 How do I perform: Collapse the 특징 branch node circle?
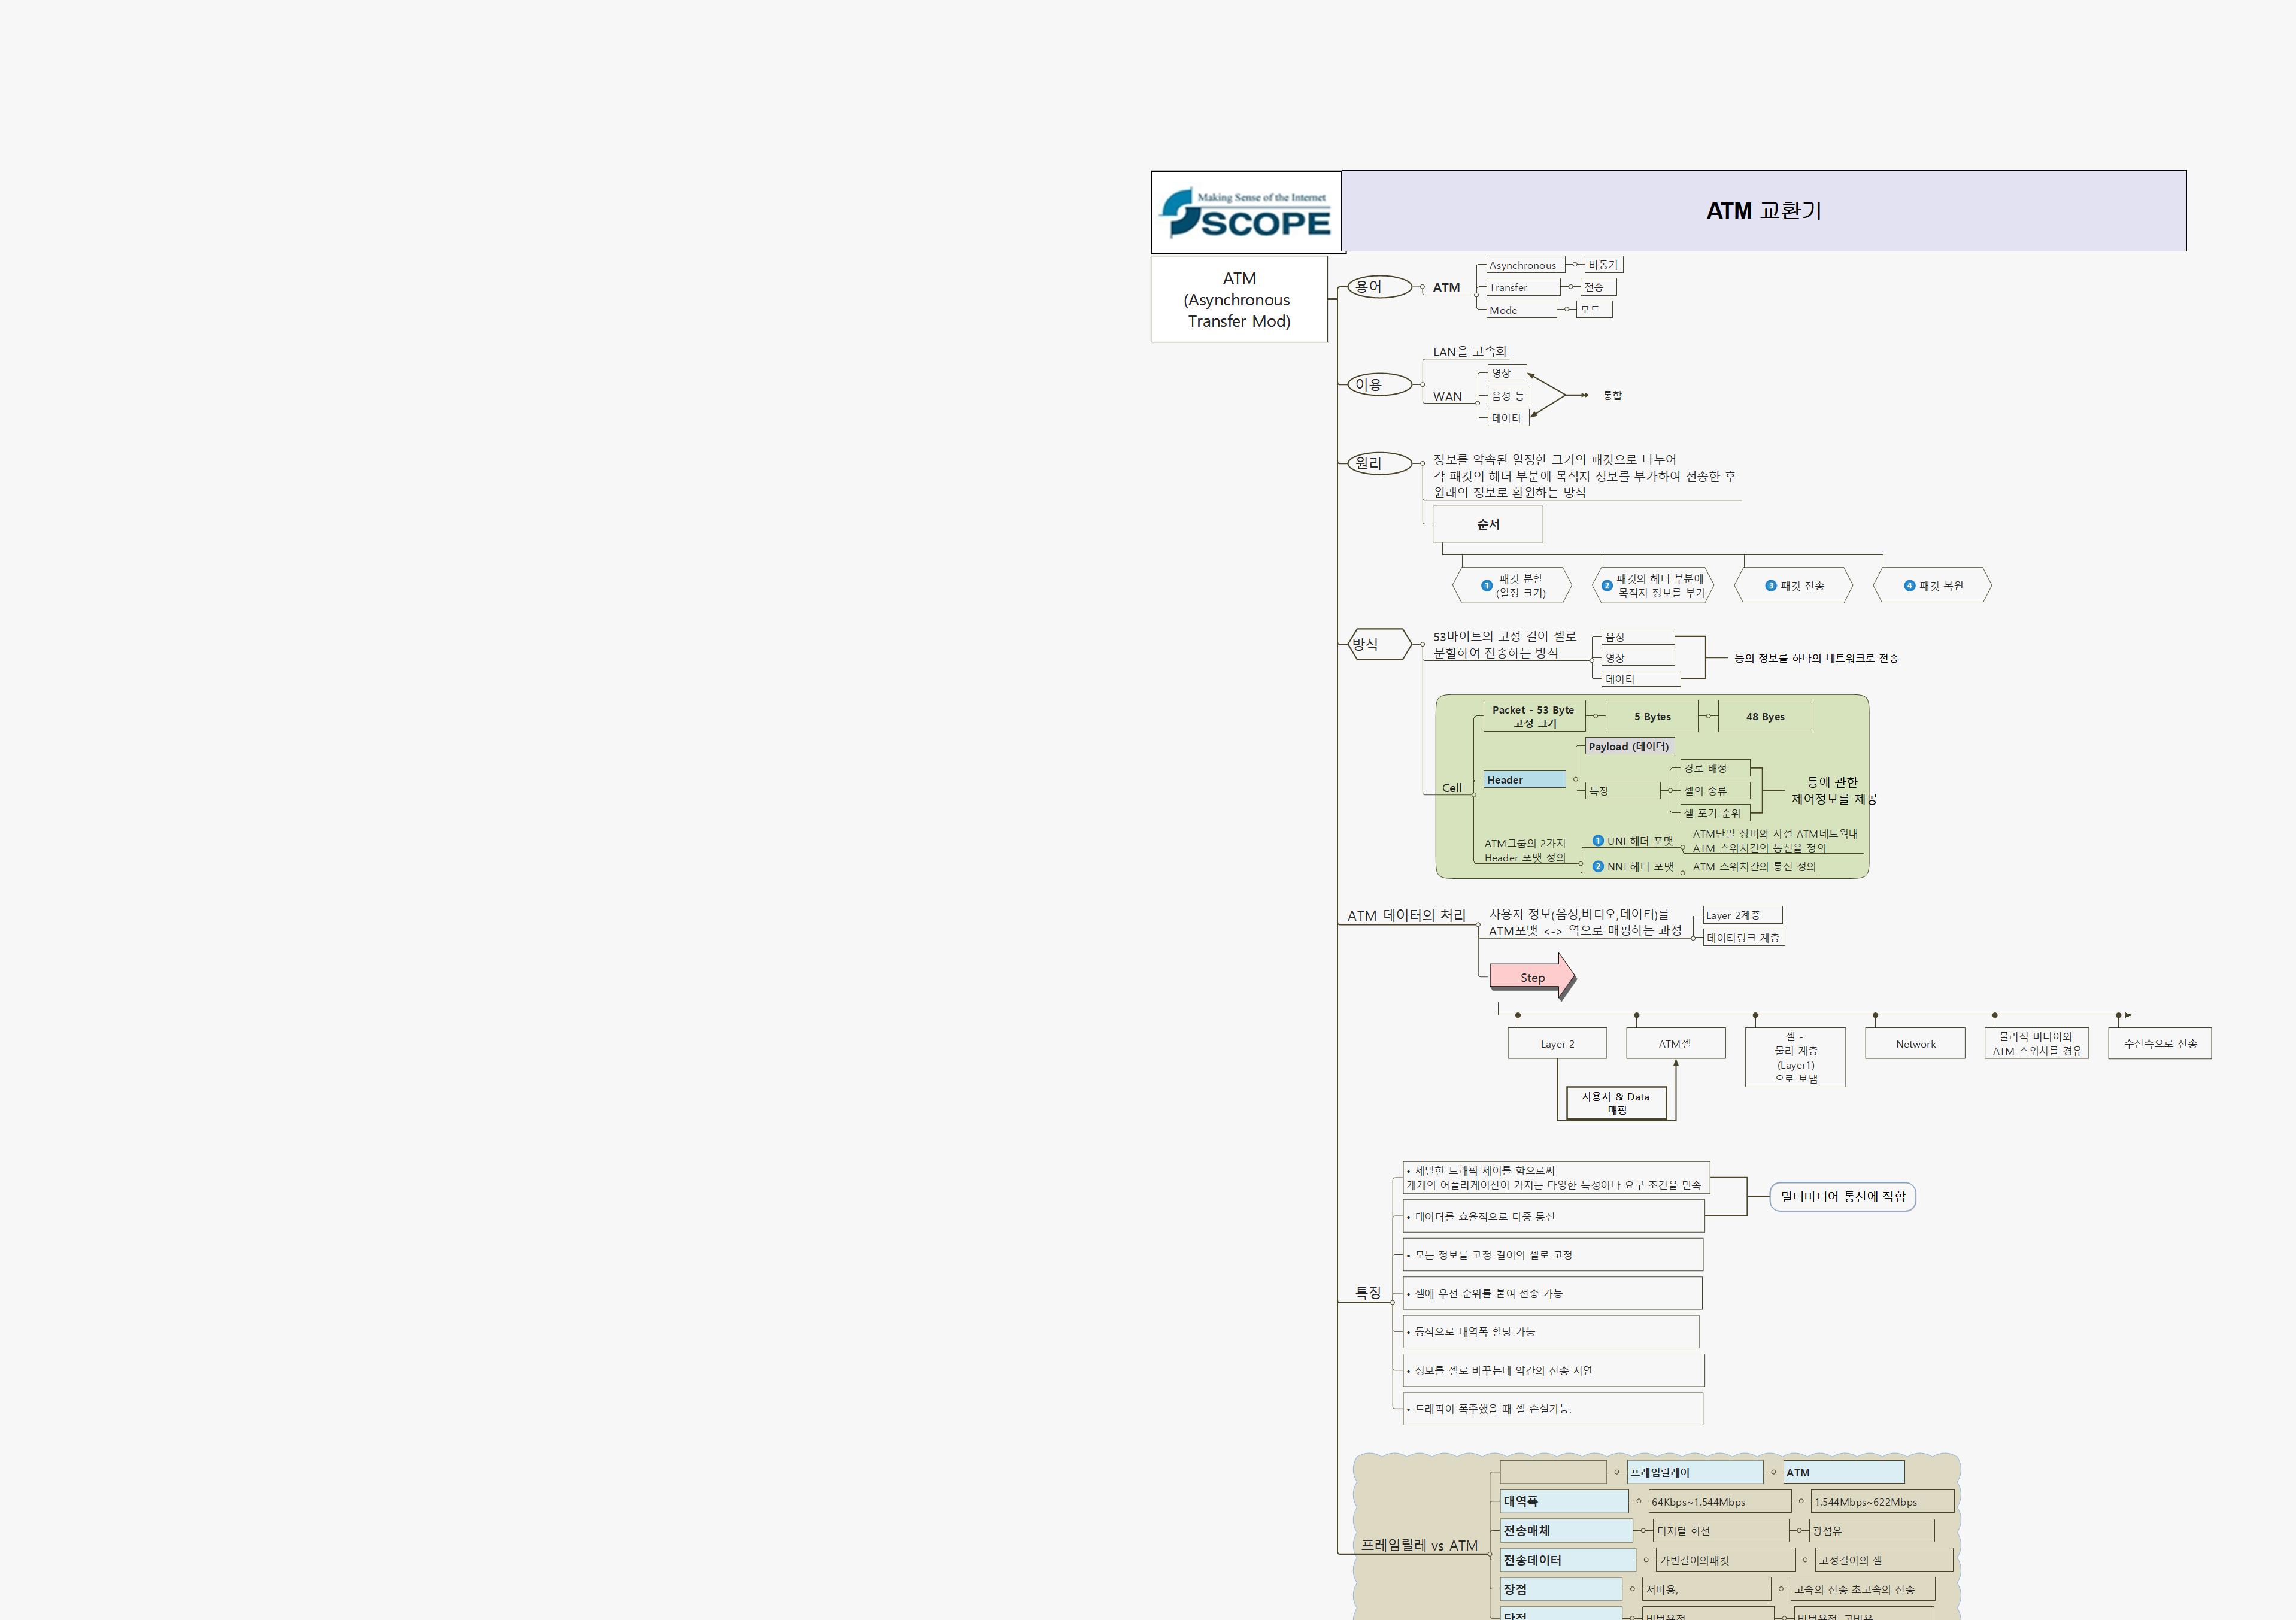tap(1392, 1302)
